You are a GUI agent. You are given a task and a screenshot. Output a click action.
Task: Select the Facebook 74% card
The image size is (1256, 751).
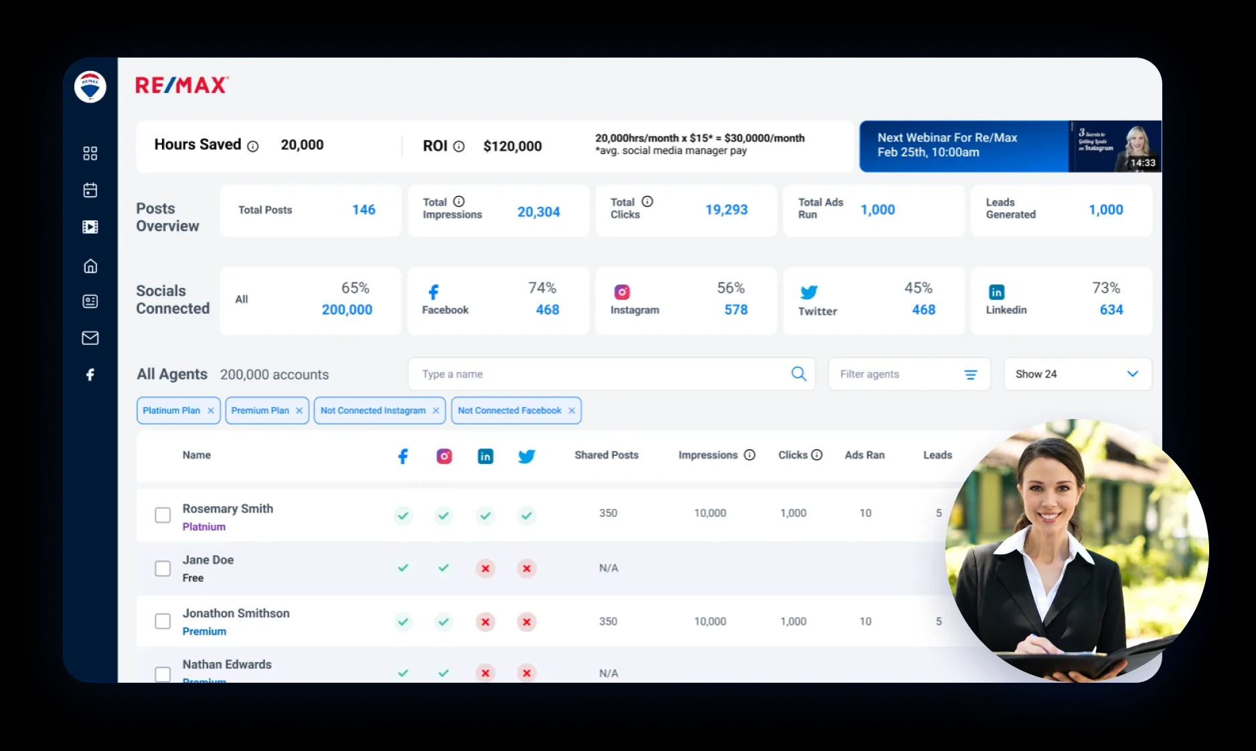click(498, 301)
